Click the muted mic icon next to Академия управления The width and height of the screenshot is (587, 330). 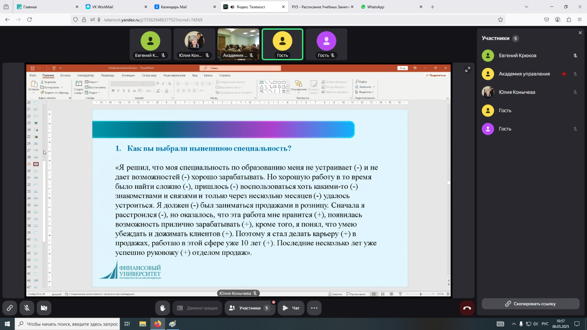[x=575, y=74]
